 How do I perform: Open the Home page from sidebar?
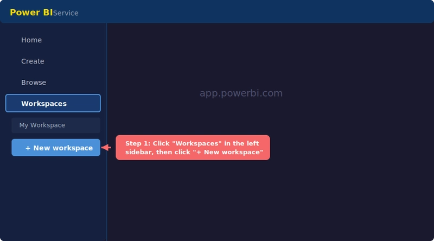click(x=31, y=40)
